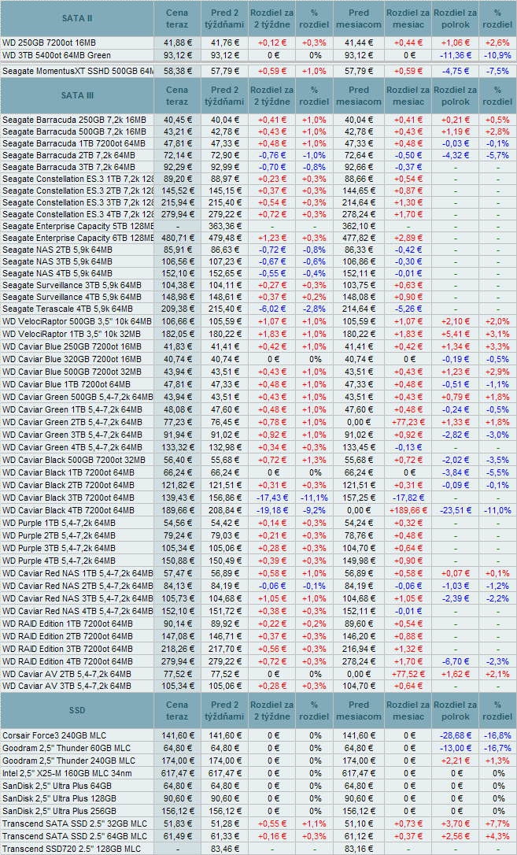
Task: Click the -11,36 € half-year difference cell
Action: pyautogui.click(x=456, y=55)
